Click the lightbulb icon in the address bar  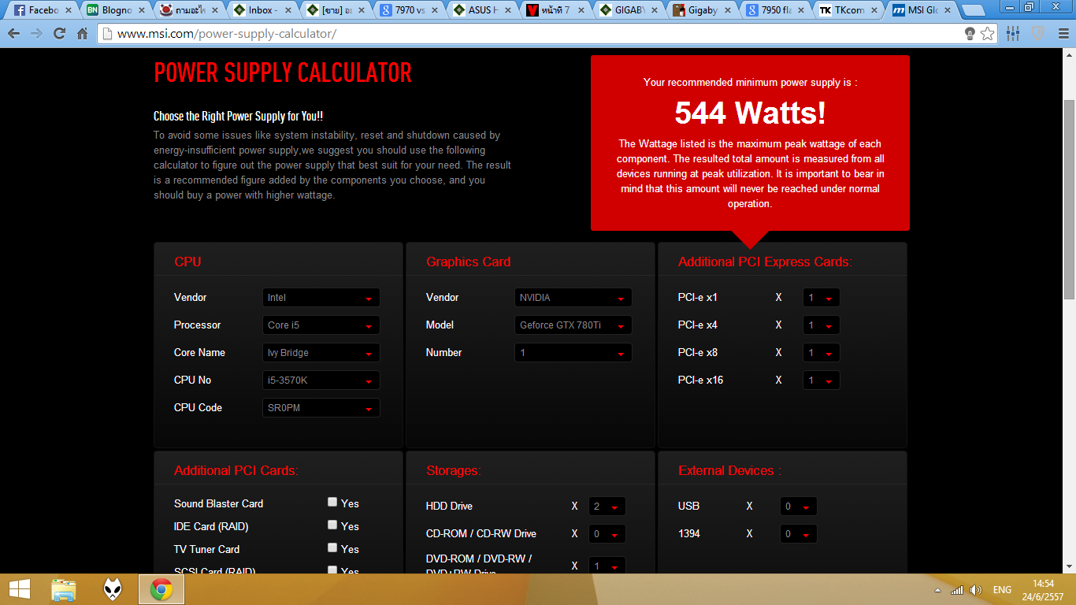coord(970,34)
